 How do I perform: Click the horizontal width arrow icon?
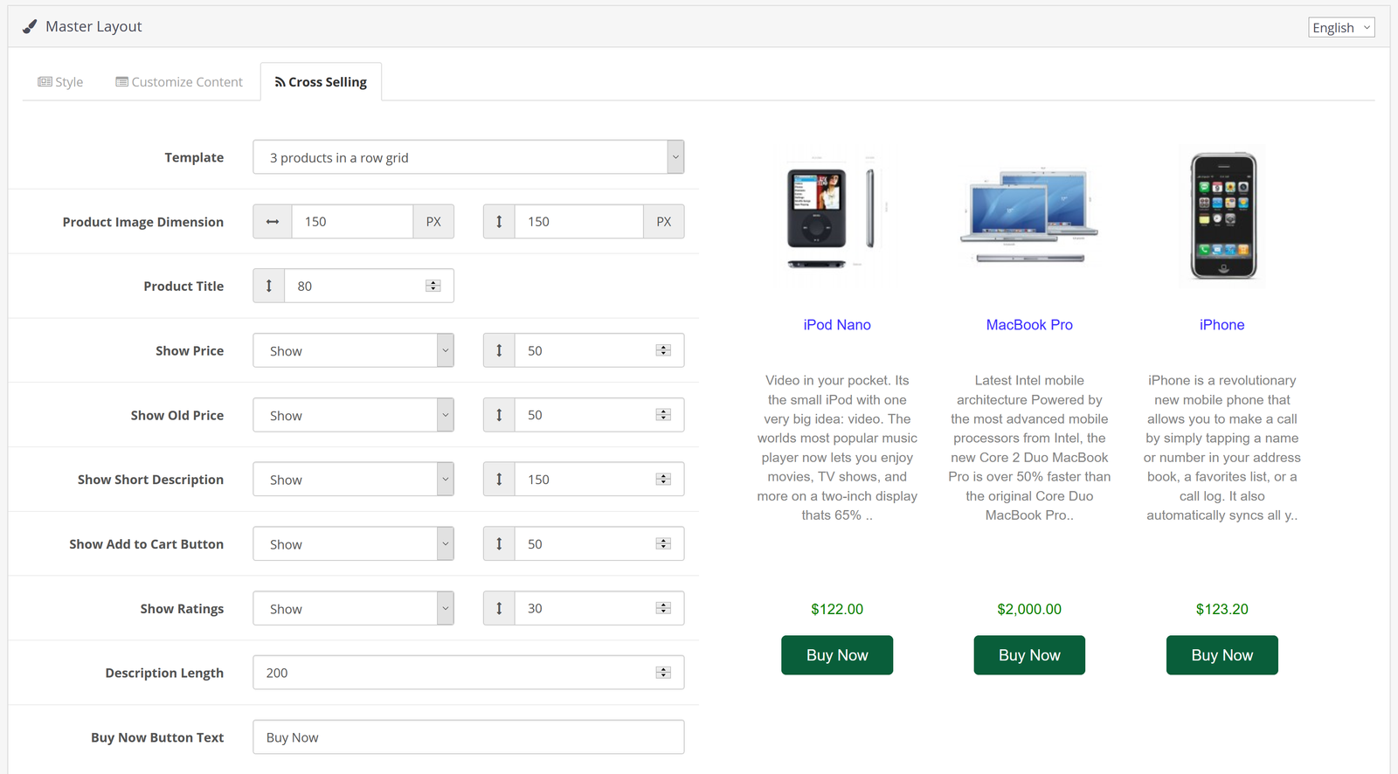pyautogui.click(x=273, y=222)
